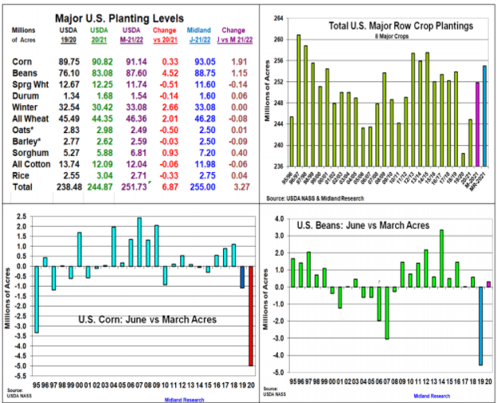
Task: Click the -5.5 y-axis label on corn chart
Action: [x=20, y=376]
